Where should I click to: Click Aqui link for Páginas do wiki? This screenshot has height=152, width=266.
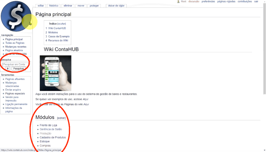pos(86,104)
